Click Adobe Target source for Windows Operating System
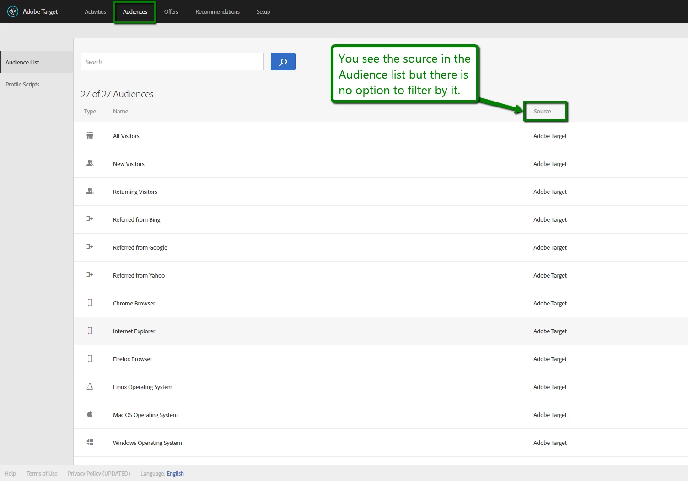 [x=550, y=443]
